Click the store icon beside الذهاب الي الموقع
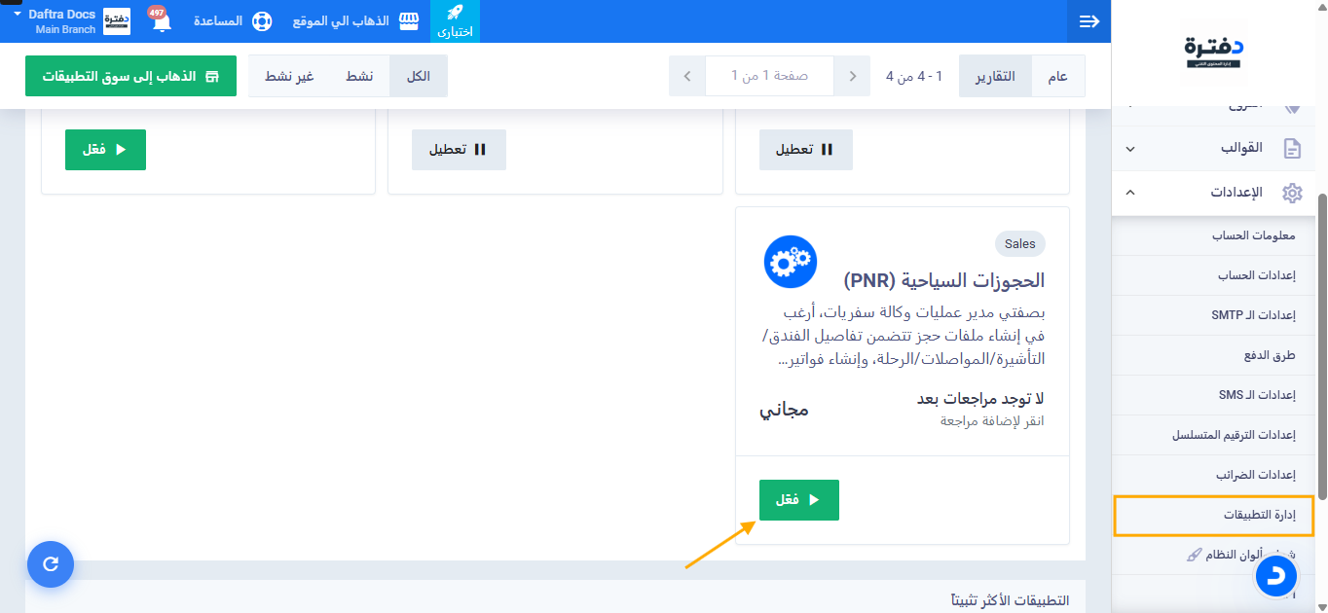The height and width of the screenshot is (613, 1328). [x=409, y=21]
